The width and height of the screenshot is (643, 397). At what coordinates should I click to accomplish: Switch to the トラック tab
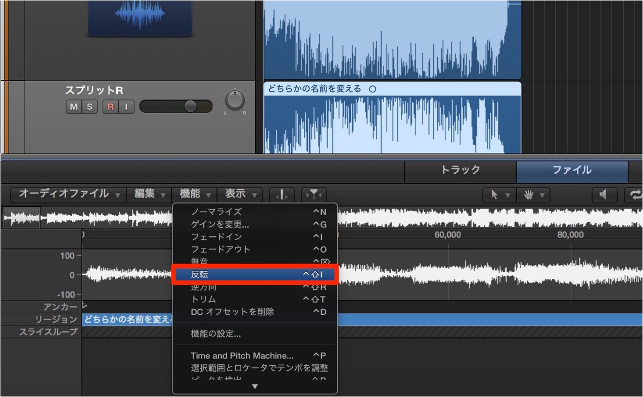461,171
